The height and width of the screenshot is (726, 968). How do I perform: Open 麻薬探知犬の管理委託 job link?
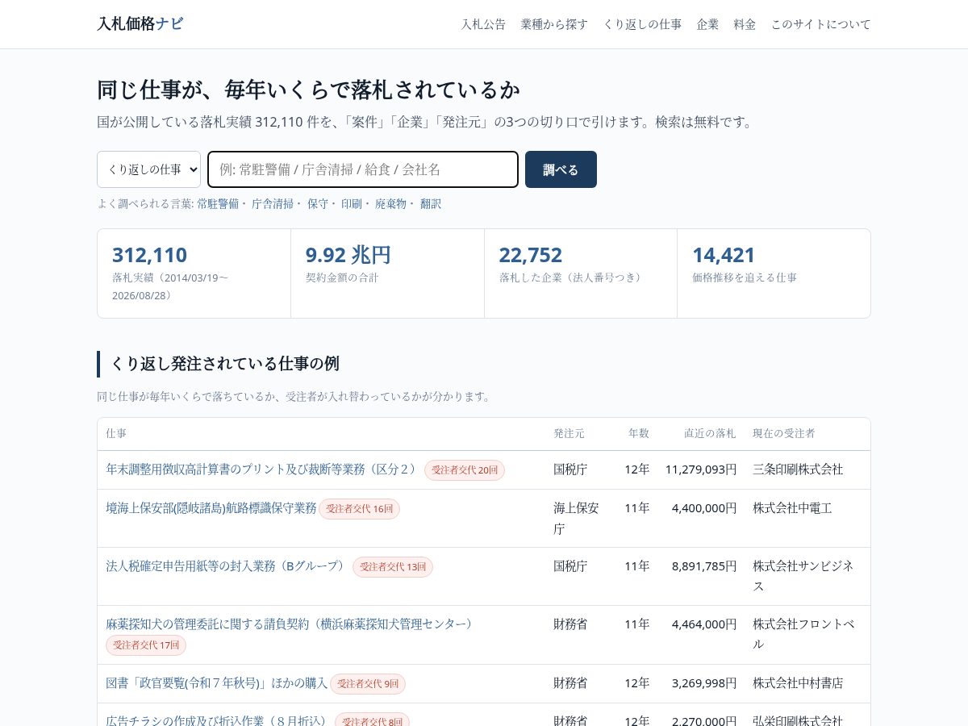click(291, 624)
